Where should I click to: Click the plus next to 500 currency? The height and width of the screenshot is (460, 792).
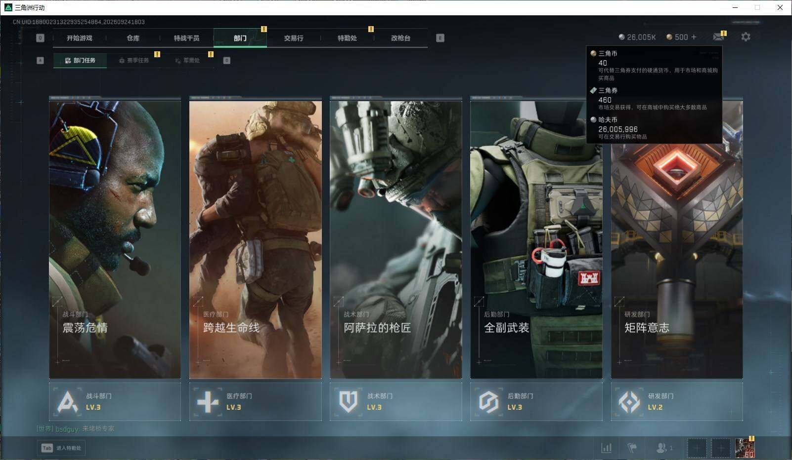point(694,37)
